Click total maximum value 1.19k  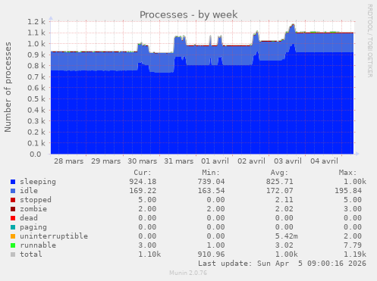355,254
